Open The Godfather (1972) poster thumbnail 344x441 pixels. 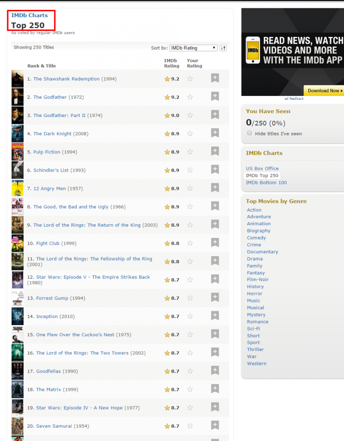click(x=17, y=97)
